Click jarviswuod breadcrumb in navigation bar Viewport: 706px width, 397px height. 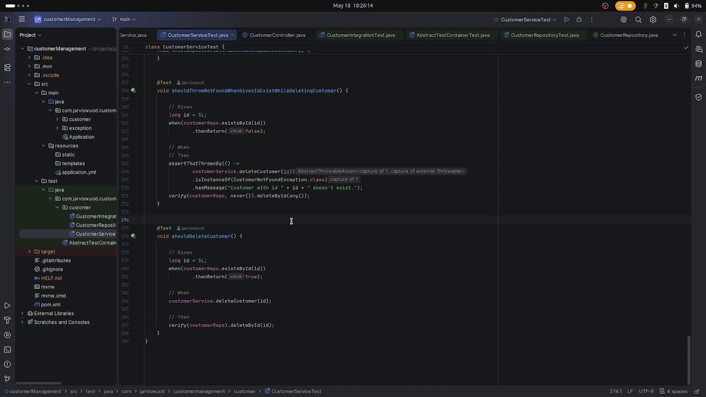point(152,391)
